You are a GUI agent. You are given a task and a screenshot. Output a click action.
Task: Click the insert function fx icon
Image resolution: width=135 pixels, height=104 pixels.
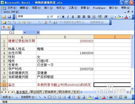click(x=38, y=32)
